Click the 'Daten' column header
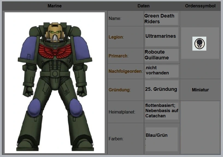223x157 pixels. click(x=143, y=6)
